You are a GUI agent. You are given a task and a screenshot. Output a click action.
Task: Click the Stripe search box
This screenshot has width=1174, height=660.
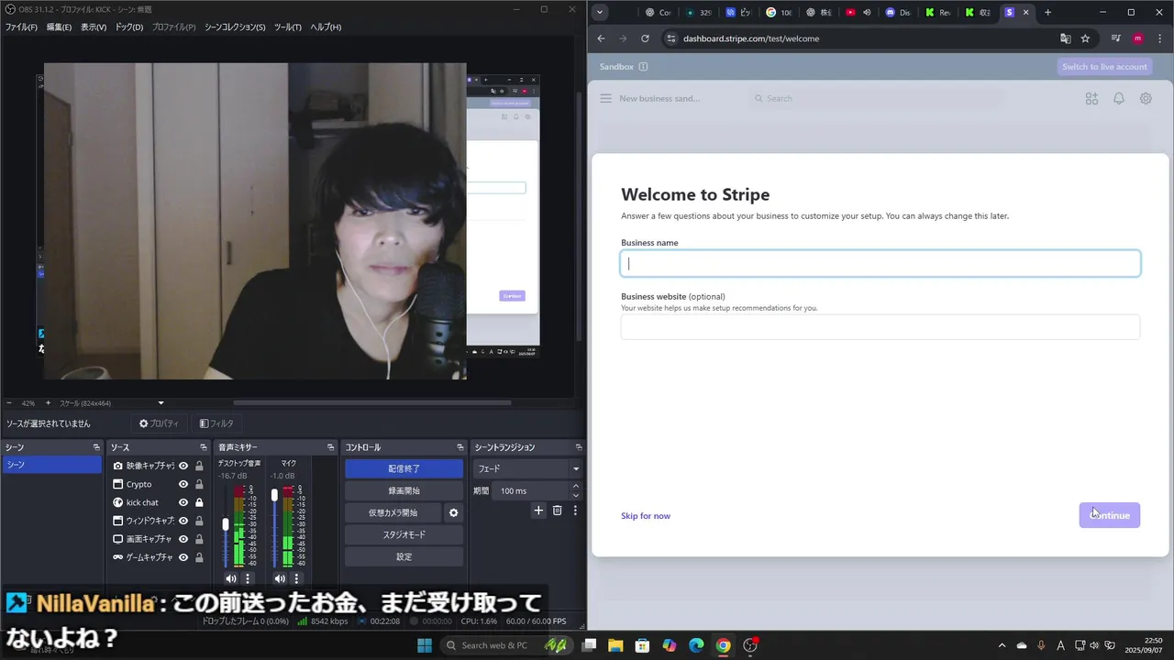tap(876, 98)
